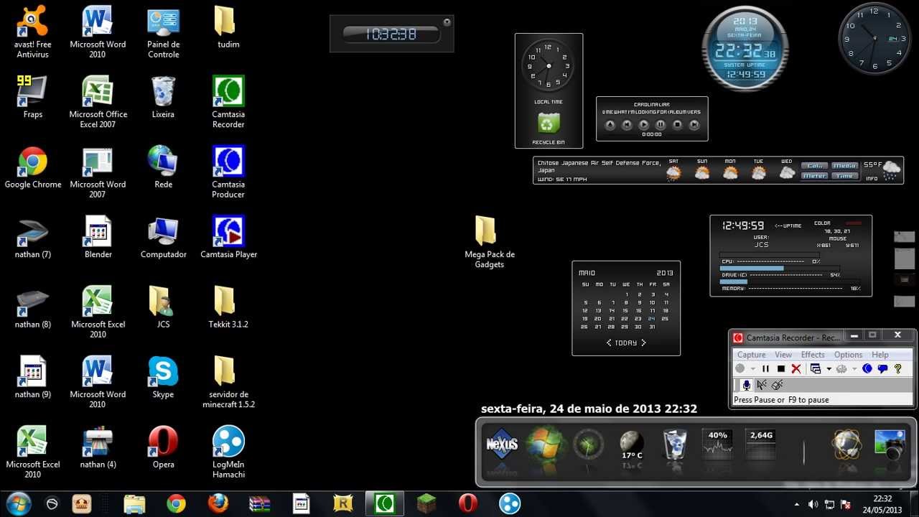The width and height of the screenshot is (919, 517).
Task: Open the Options menu
Action: (848, 355)
